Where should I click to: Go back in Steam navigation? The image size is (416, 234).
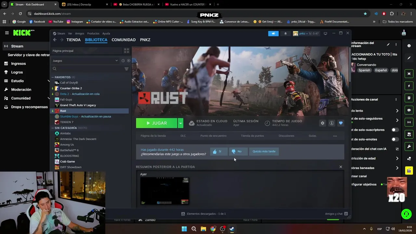pos(55,40)
